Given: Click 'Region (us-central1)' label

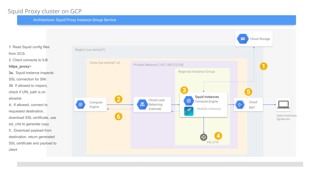Looking at the screenshot, I should click(x=90, y=50).
